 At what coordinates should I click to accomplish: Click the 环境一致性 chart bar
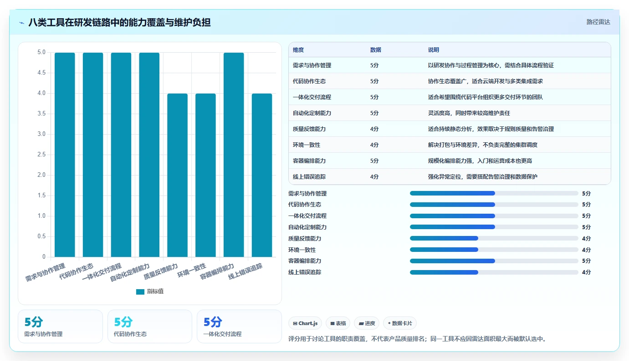205,175
